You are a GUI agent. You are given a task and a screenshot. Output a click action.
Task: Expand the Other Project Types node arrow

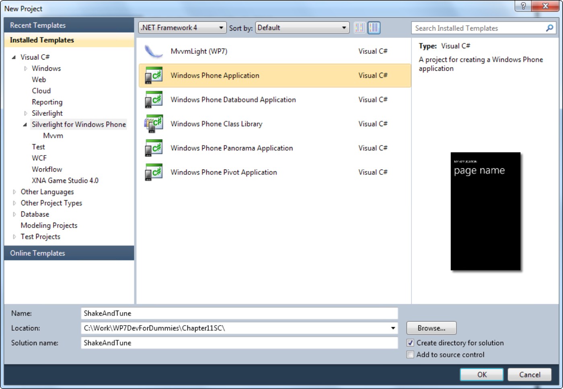pos(14,203)
